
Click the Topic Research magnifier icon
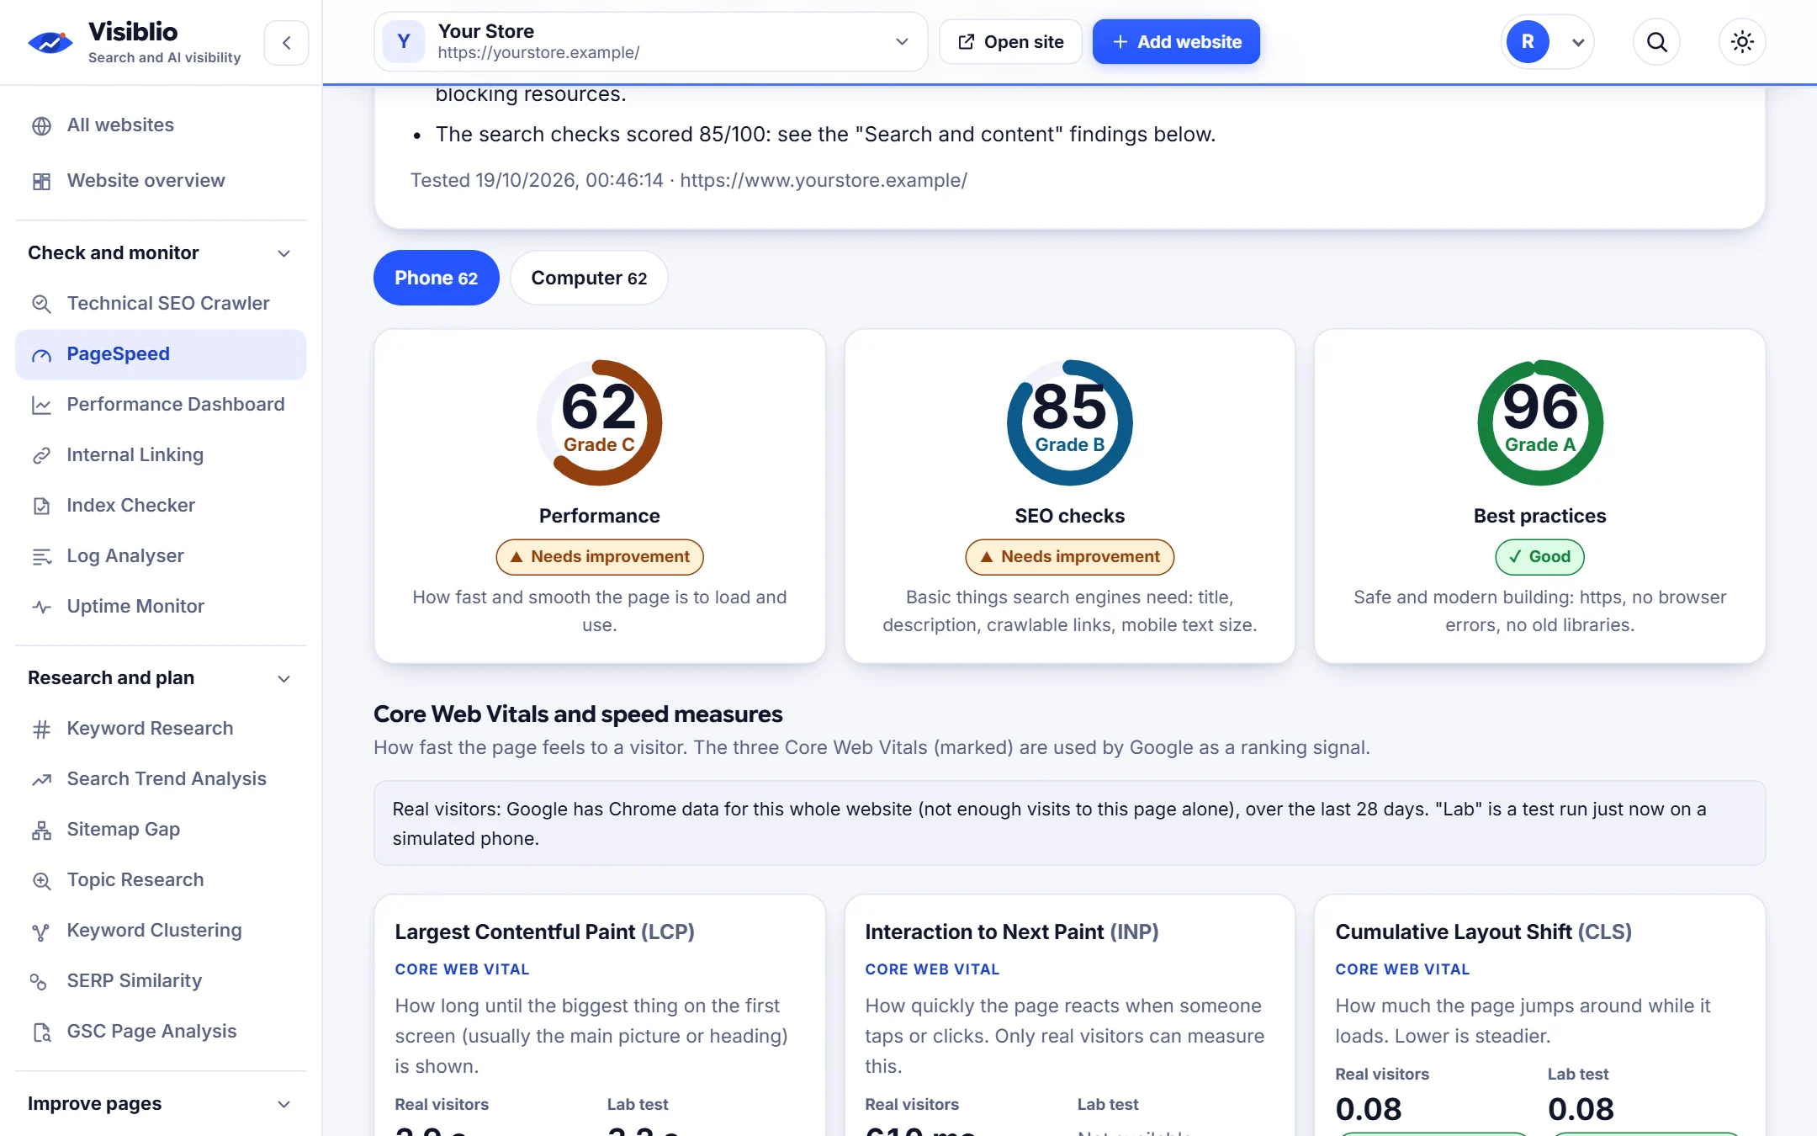coord(41,880)
